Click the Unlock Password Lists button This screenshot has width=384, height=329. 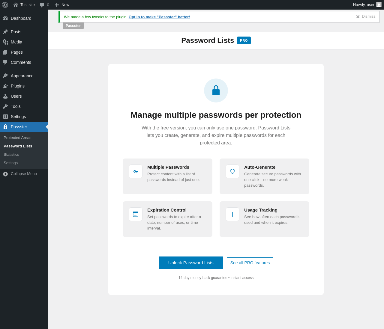click(x=191, y=263)
